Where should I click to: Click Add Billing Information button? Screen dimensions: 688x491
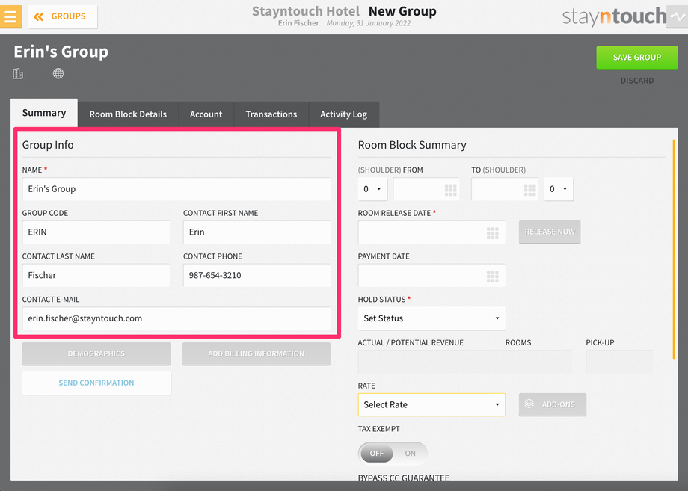[257, 353]
